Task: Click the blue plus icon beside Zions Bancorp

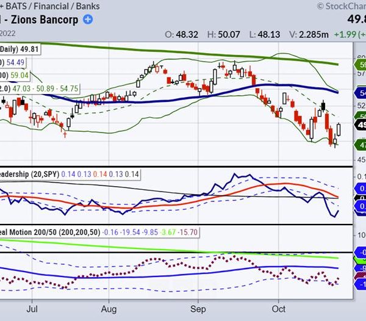Action: point(88,20)
